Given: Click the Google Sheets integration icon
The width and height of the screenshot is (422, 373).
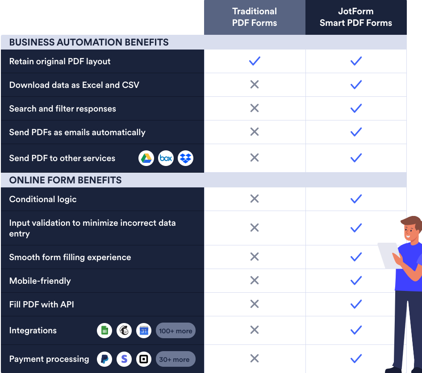Looking at the screenshot, I should [104, 331].
